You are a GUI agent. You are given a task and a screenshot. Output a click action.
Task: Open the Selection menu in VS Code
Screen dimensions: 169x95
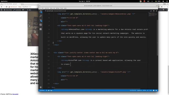pos(47,8)
